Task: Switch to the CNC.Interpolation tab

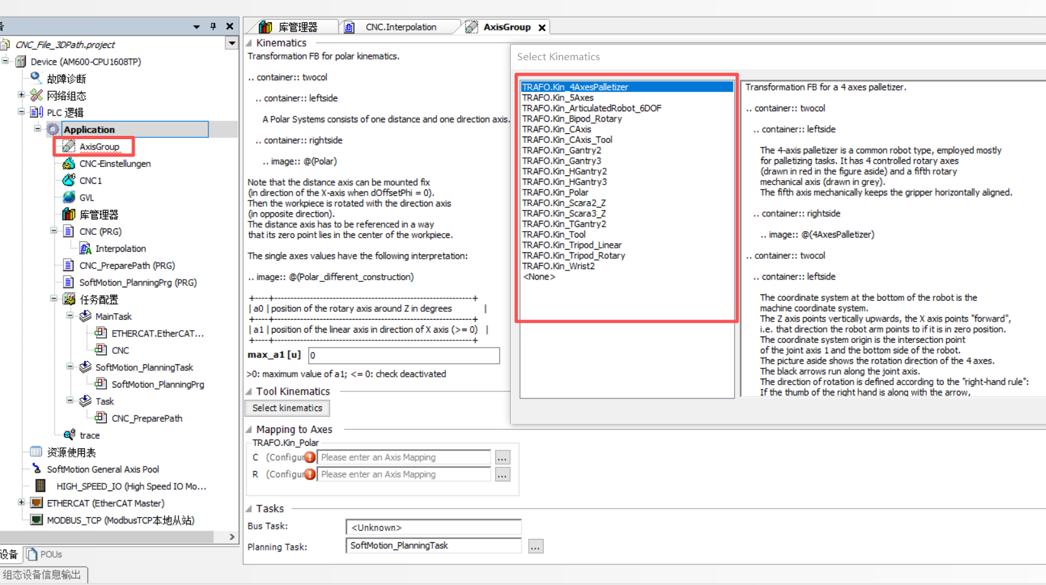Action: click(x=400, y=27)
